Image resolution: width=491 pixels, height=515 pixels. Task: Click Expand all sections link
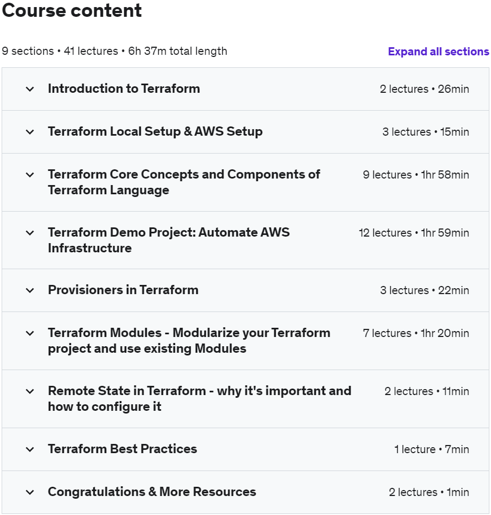(438, 52)
